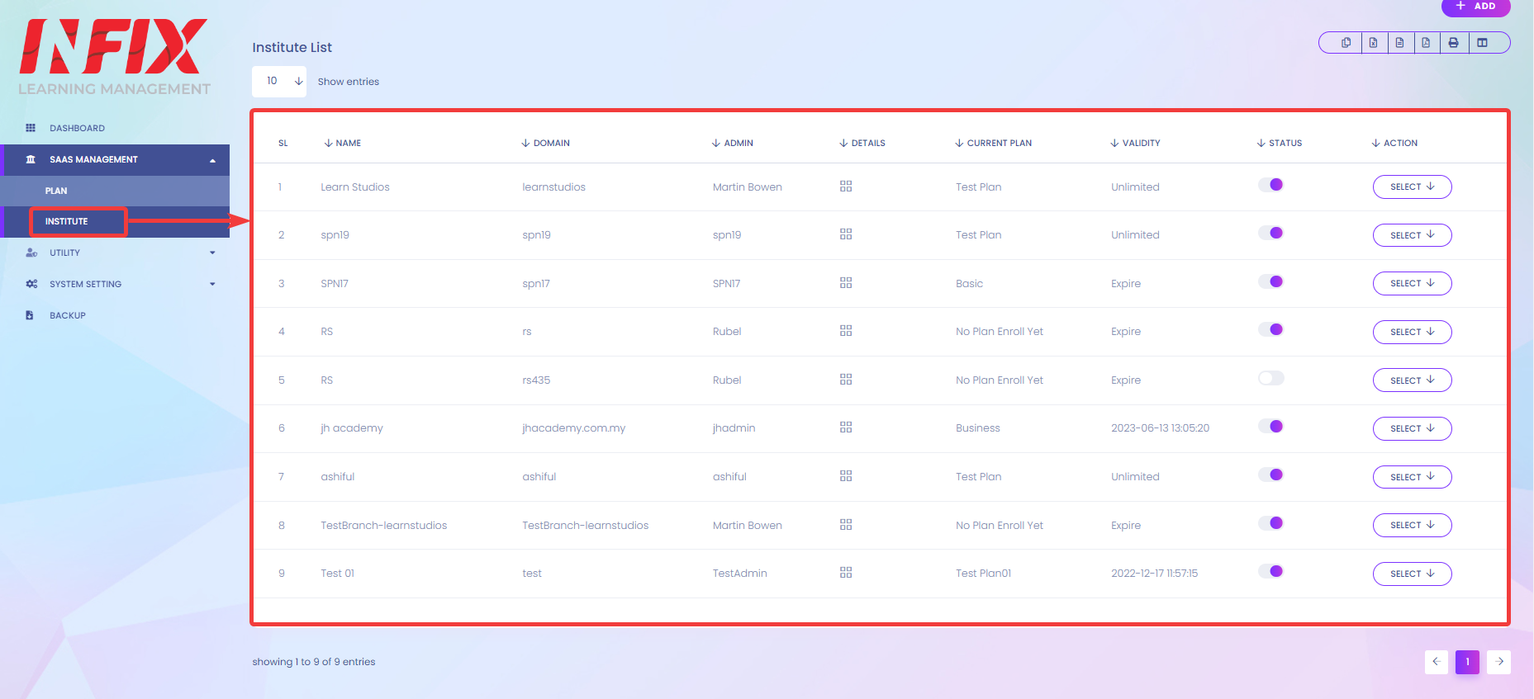View details grid icon for ashiful
The image size is (1534, 699).
click(846, 476)
